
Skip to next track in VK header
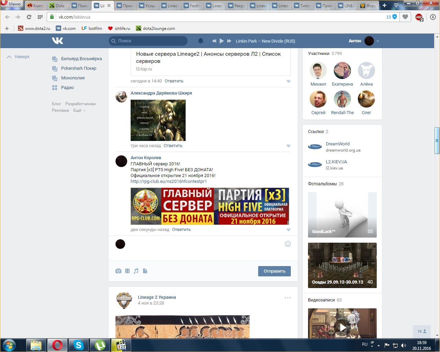[x=229, y=41]
